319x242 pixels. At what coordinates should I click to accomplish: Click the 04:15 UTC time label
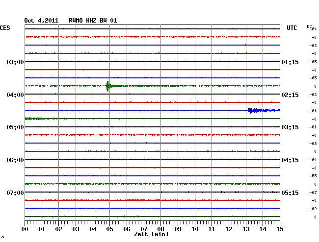[x=290, y=160]
